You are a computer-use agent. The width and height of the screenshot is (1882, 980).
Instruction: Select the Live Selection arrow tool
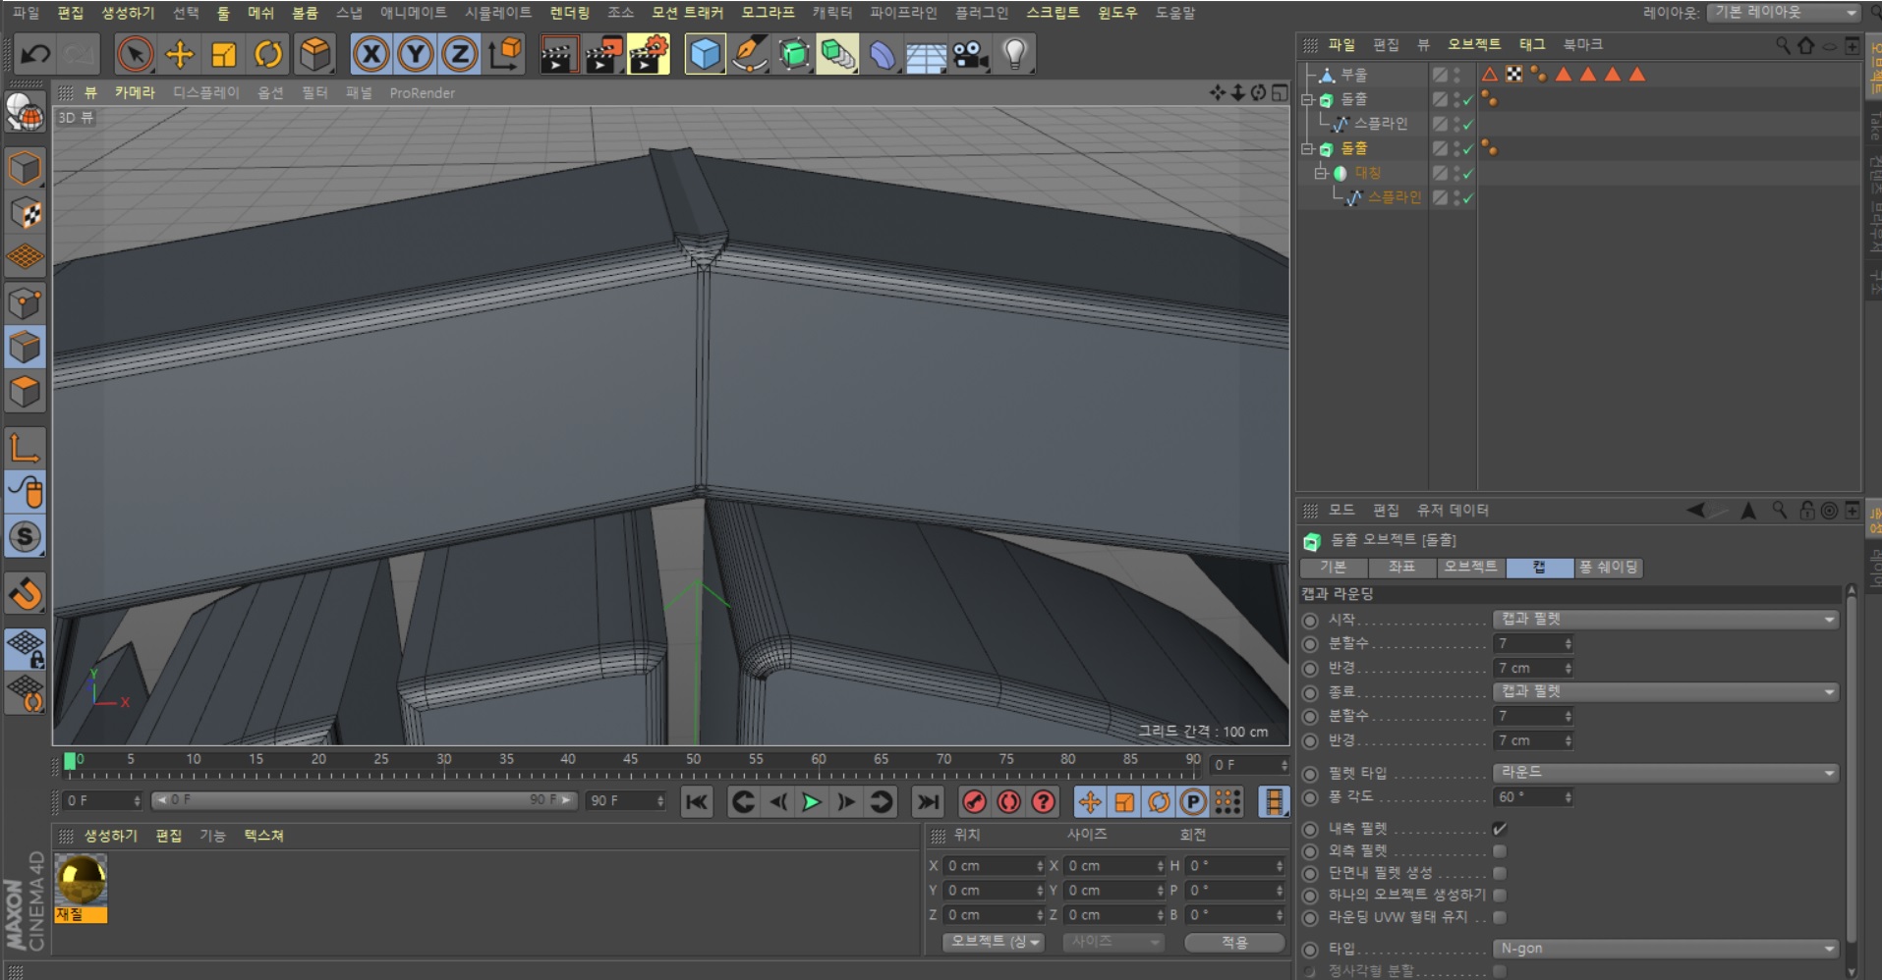click(x=135, y=55)
